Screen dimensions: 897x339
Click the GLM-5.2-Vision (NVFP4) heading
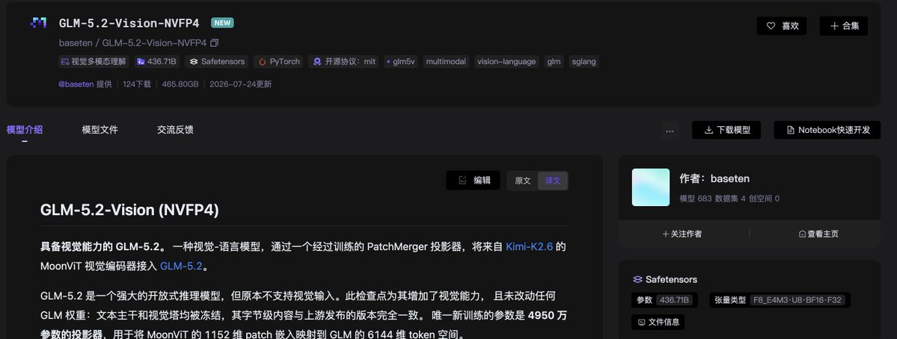pyautogui.click(x=129, y=210)
